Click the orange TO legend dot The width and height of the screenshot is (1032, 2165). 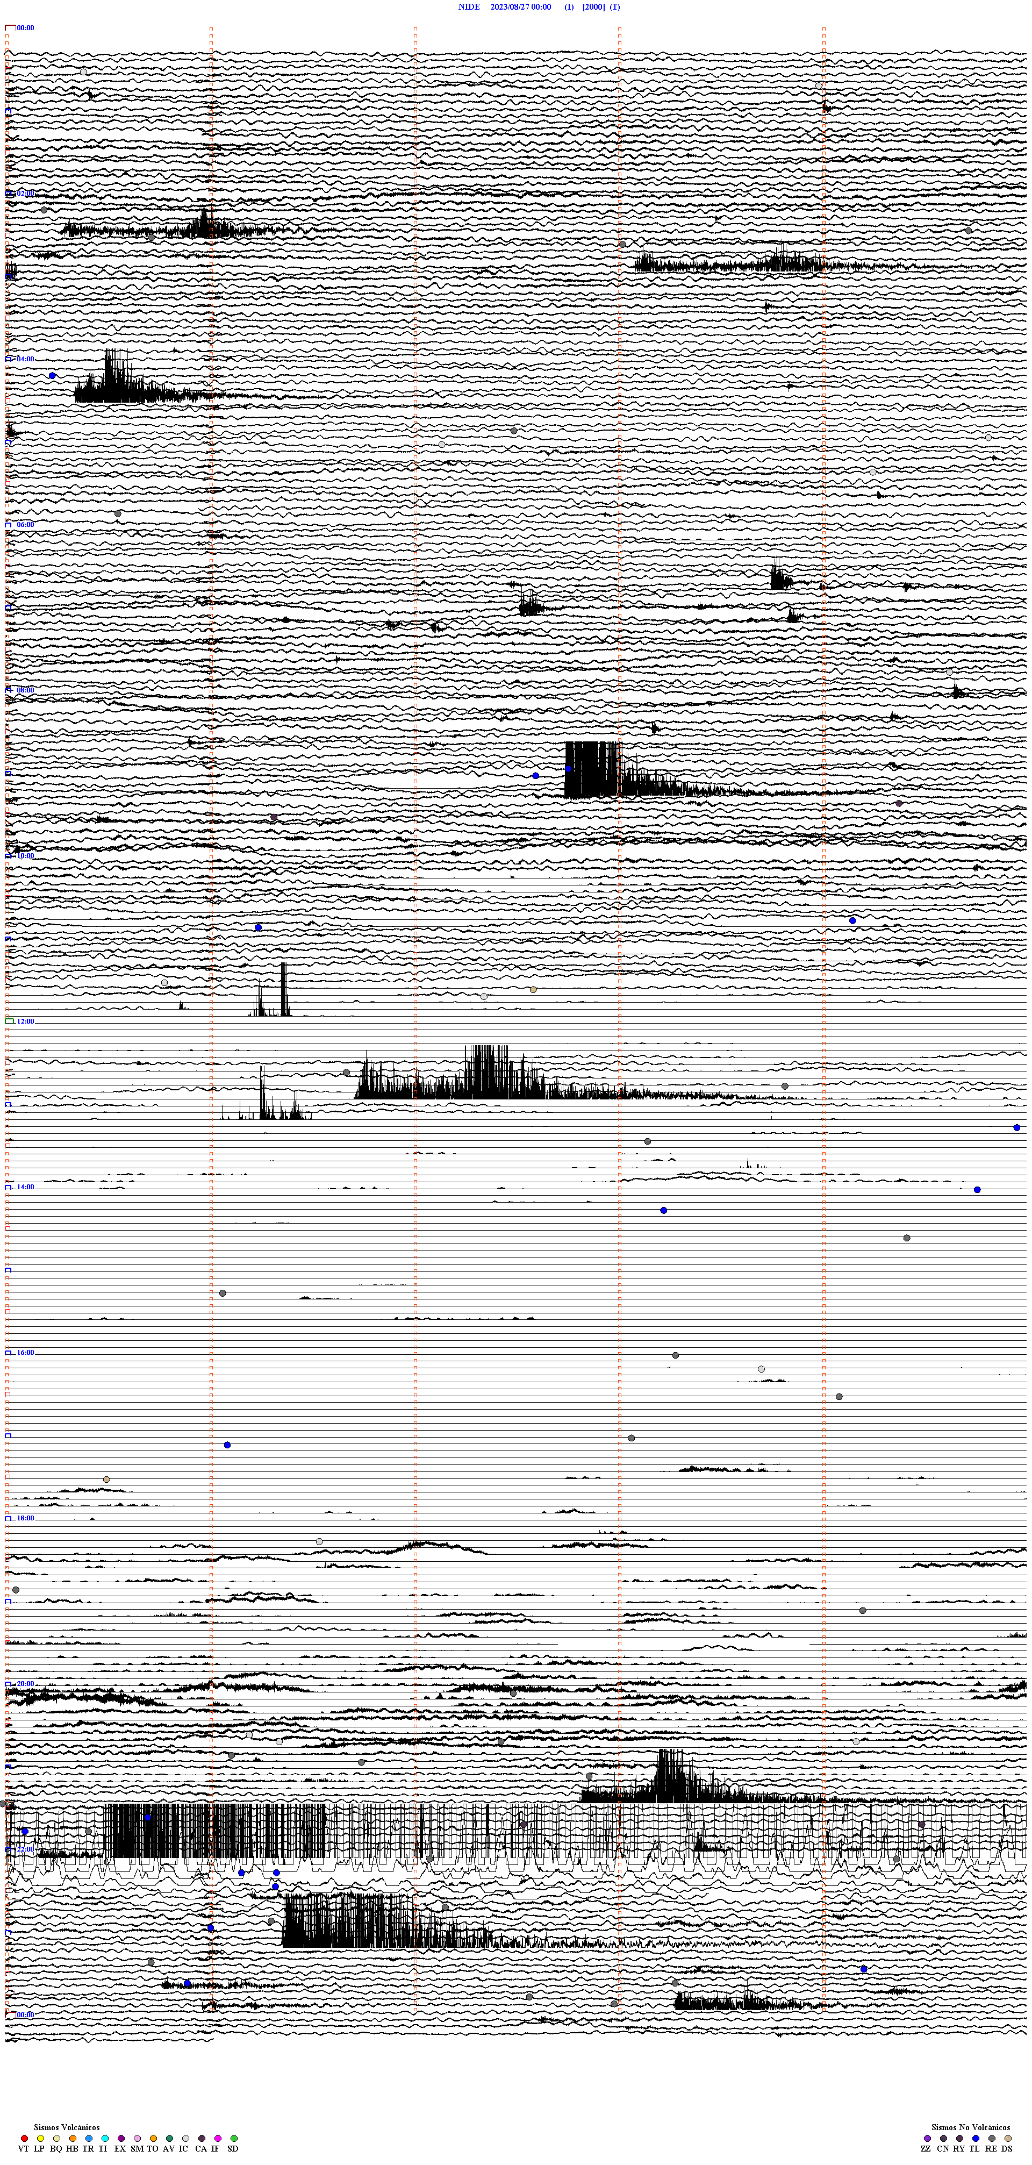pyautogui.click(x=153, y=2138)
